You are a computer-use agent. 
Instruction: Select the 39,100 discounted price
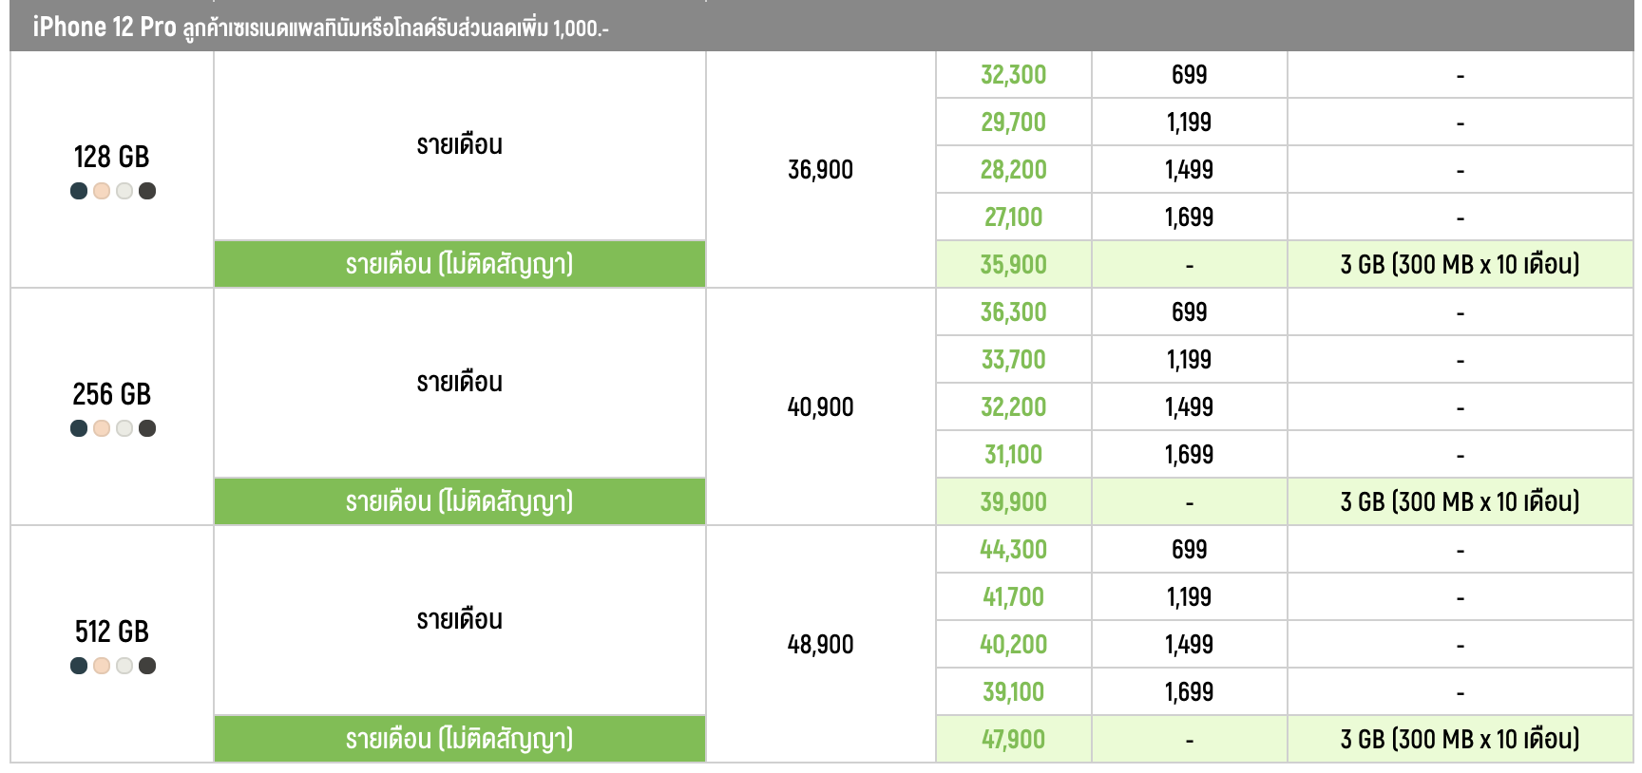pyautogui.click(x=1013, y=692)
